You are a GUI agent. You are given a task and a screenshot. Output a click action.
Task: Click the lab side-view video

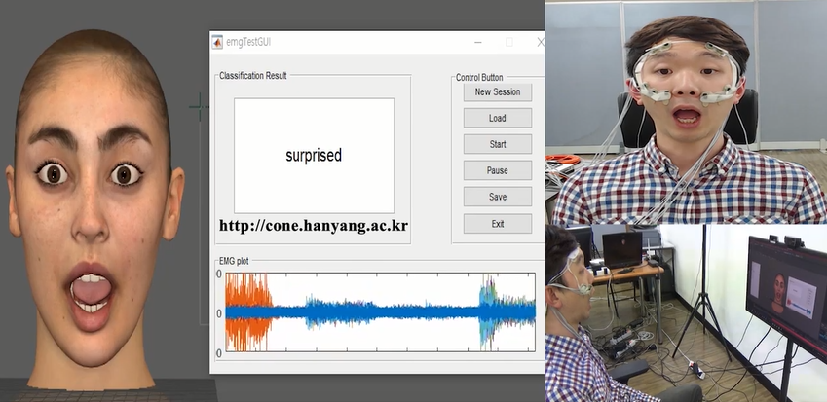686,313
